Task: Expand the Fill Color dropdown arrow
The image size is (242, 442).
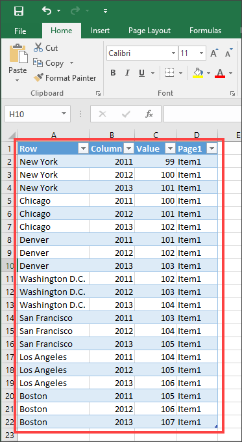Action: [208, 74]
